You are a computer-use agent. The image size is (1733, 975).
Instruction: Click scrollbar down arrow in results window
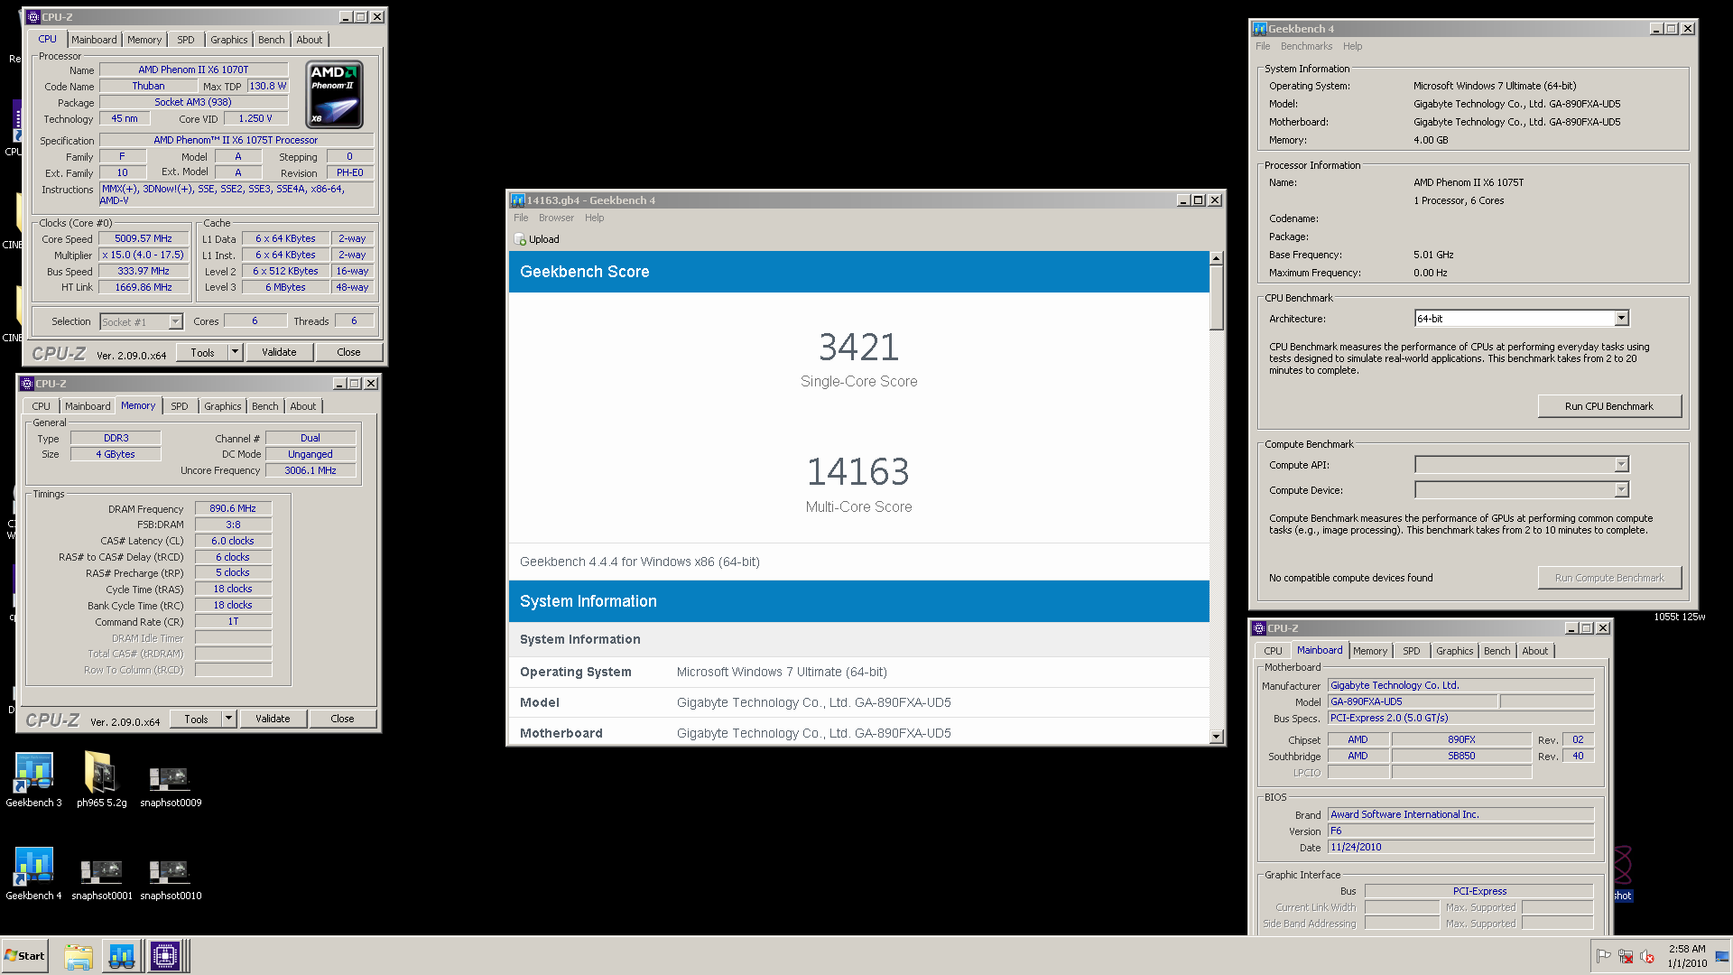tap(1216, 737)
